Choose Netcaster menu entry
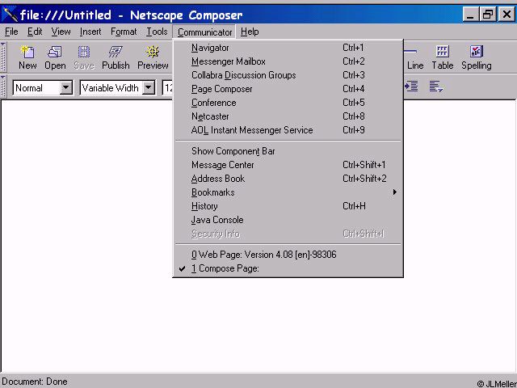This screenshot has height=388, width=517. click(288, 116)
